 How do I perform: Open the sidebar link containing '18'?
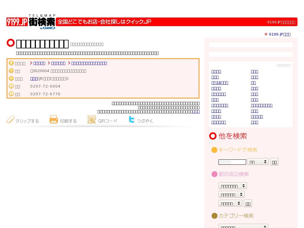pos(220,83)
